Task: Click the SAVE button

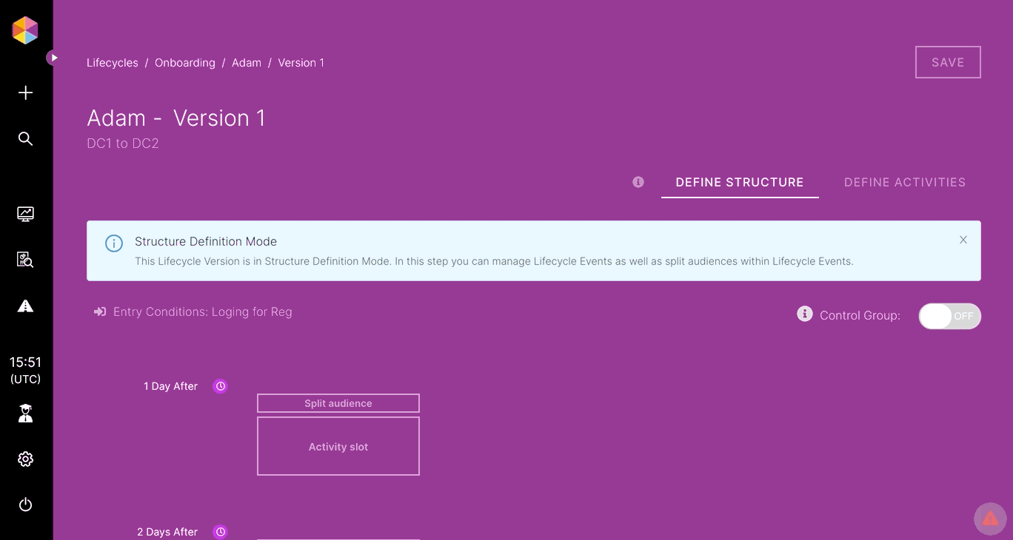Action: pos(947,62)
